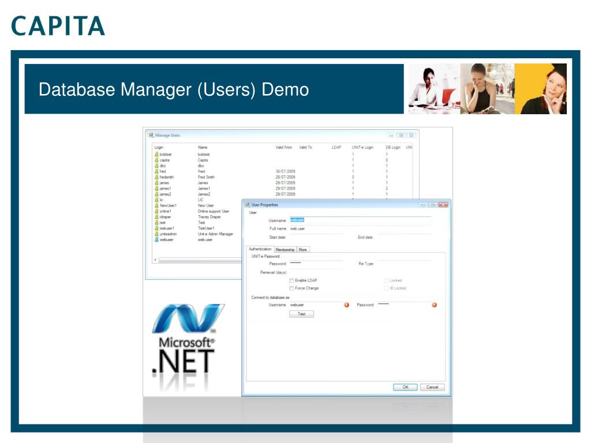Click scrollbar left arrow in Manage Users
This screenshot has width=591, height=443.
155,260
